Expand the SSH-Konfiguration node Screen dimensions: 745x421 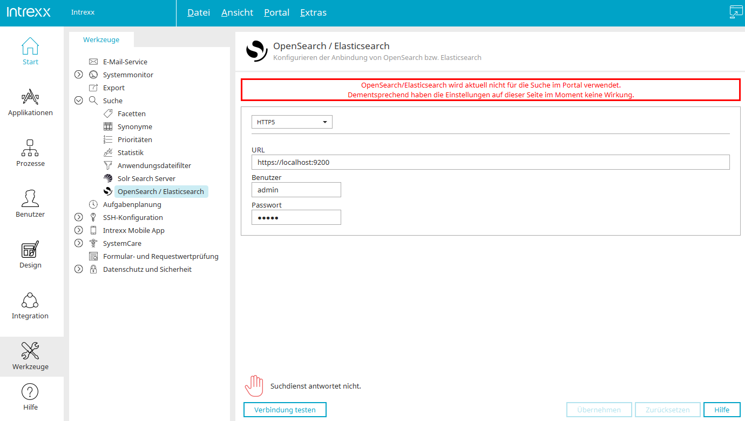tap(79, 217)
